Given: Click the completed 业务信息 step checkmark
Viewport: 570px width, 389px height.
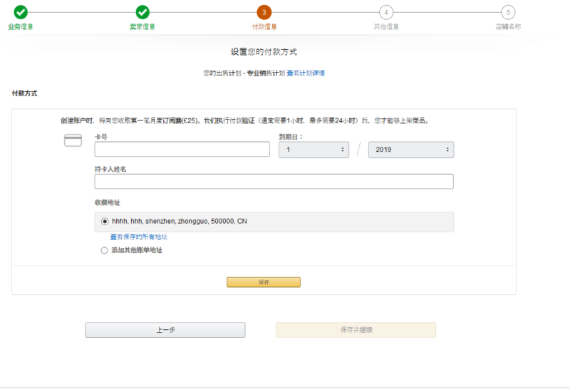Looking at the screenshot, I should [x=21, y=12].
